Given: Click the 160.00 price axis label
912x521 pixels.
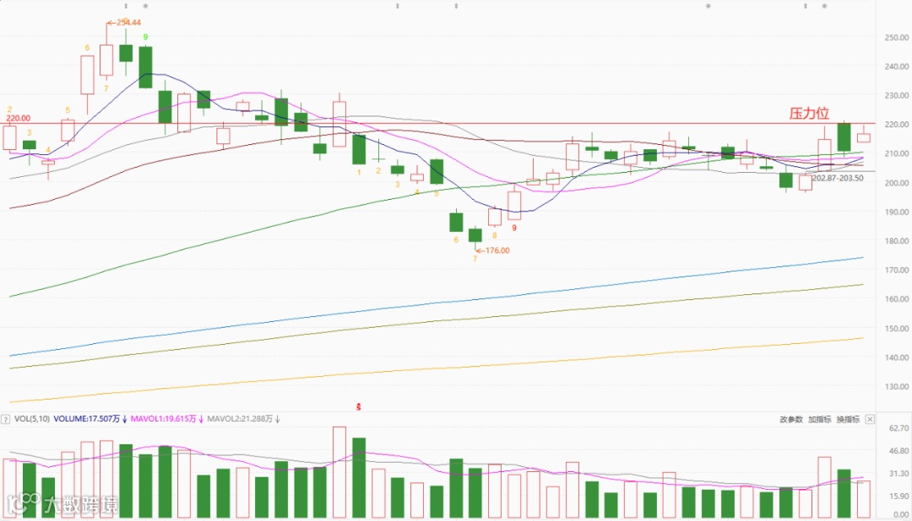Looking at the screenshot, I should pyautogui.click(x=896, y=299).
